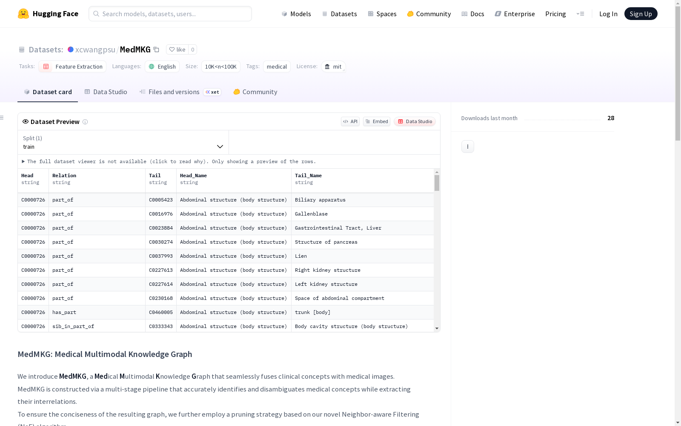Select the 'Space of abdominal compartment' cell
The image size is (681, 426).
point(363,298)
